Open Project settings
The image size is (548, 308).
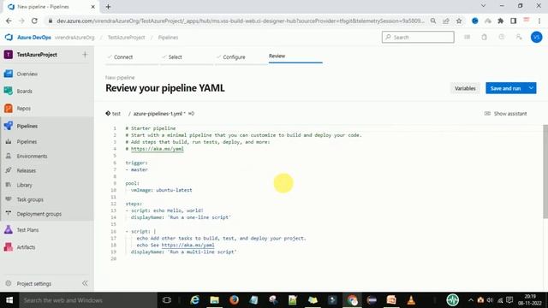pos(34,283)
